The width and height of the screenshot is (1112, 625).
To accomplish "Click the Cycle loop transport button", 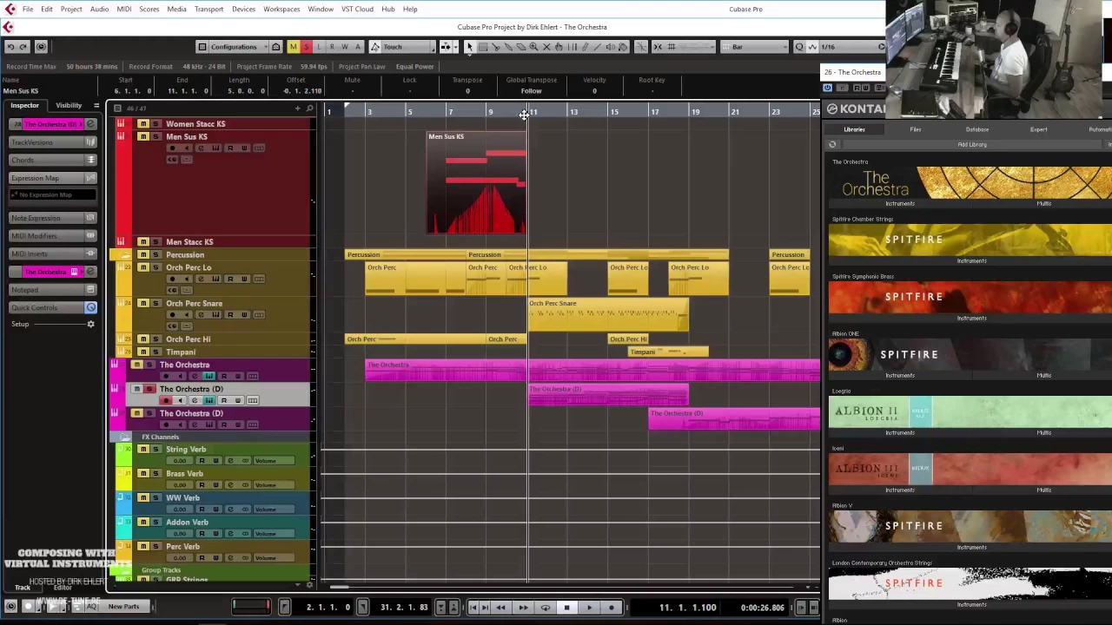I will [545, 608].
